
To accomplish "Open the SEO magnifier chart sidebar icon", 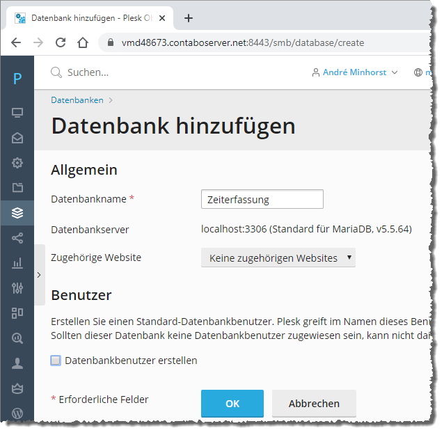I will click(17, 338).
